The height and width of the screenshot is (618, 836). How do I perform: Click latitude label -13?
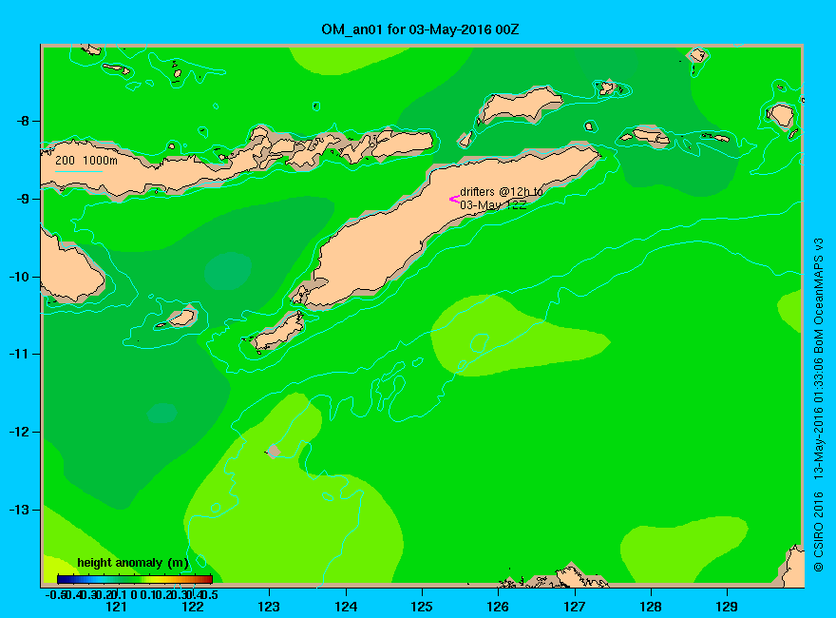pyautogui.click(x=19, y=511)
